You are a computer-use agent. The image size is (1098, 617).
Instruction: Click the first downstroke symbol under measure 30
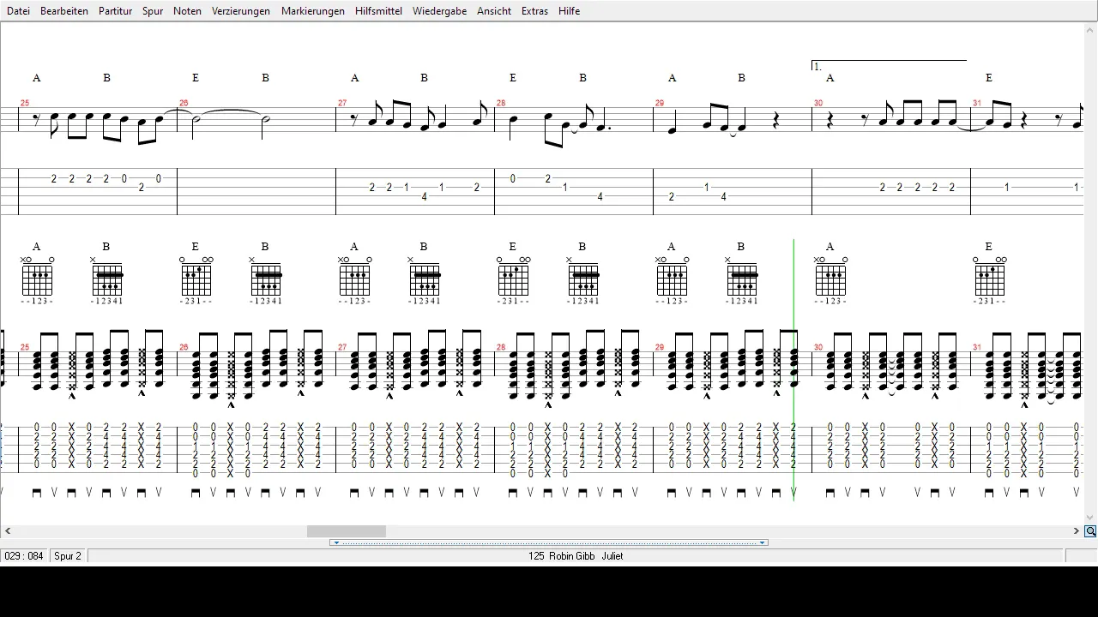(830, 493)
